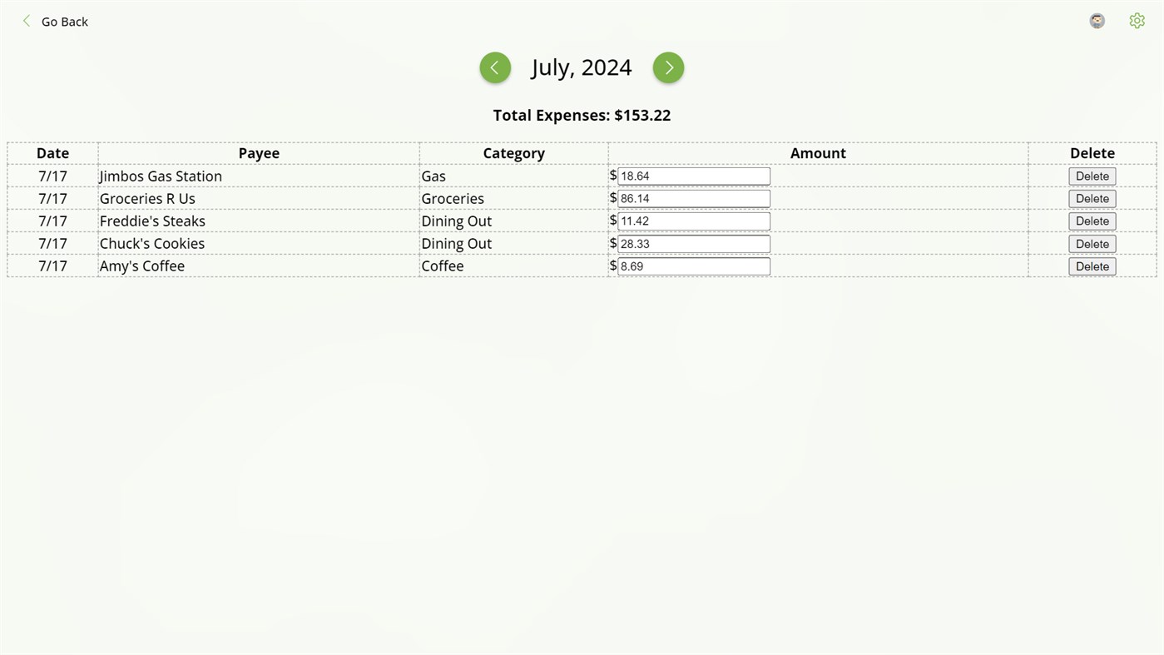Click inside the Groceries R Us amount field

(x=694, y=198)
